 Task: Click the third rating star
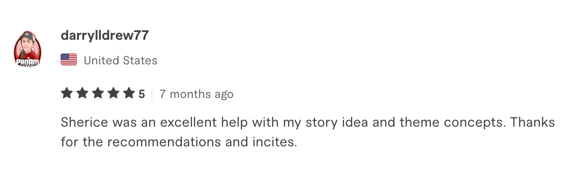(98, 93)
